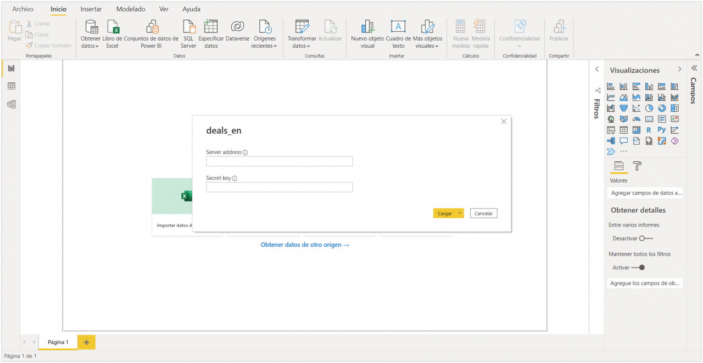Select the matrix visual

[x=637, y=130]
